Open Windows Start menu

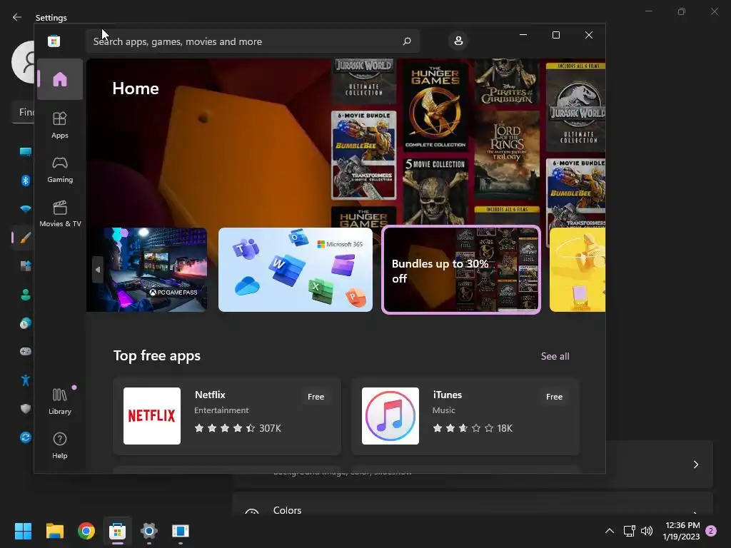[23, 531]
